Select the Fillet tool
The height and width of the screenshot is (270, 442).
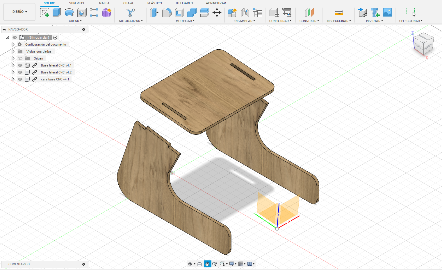[167, 12]
